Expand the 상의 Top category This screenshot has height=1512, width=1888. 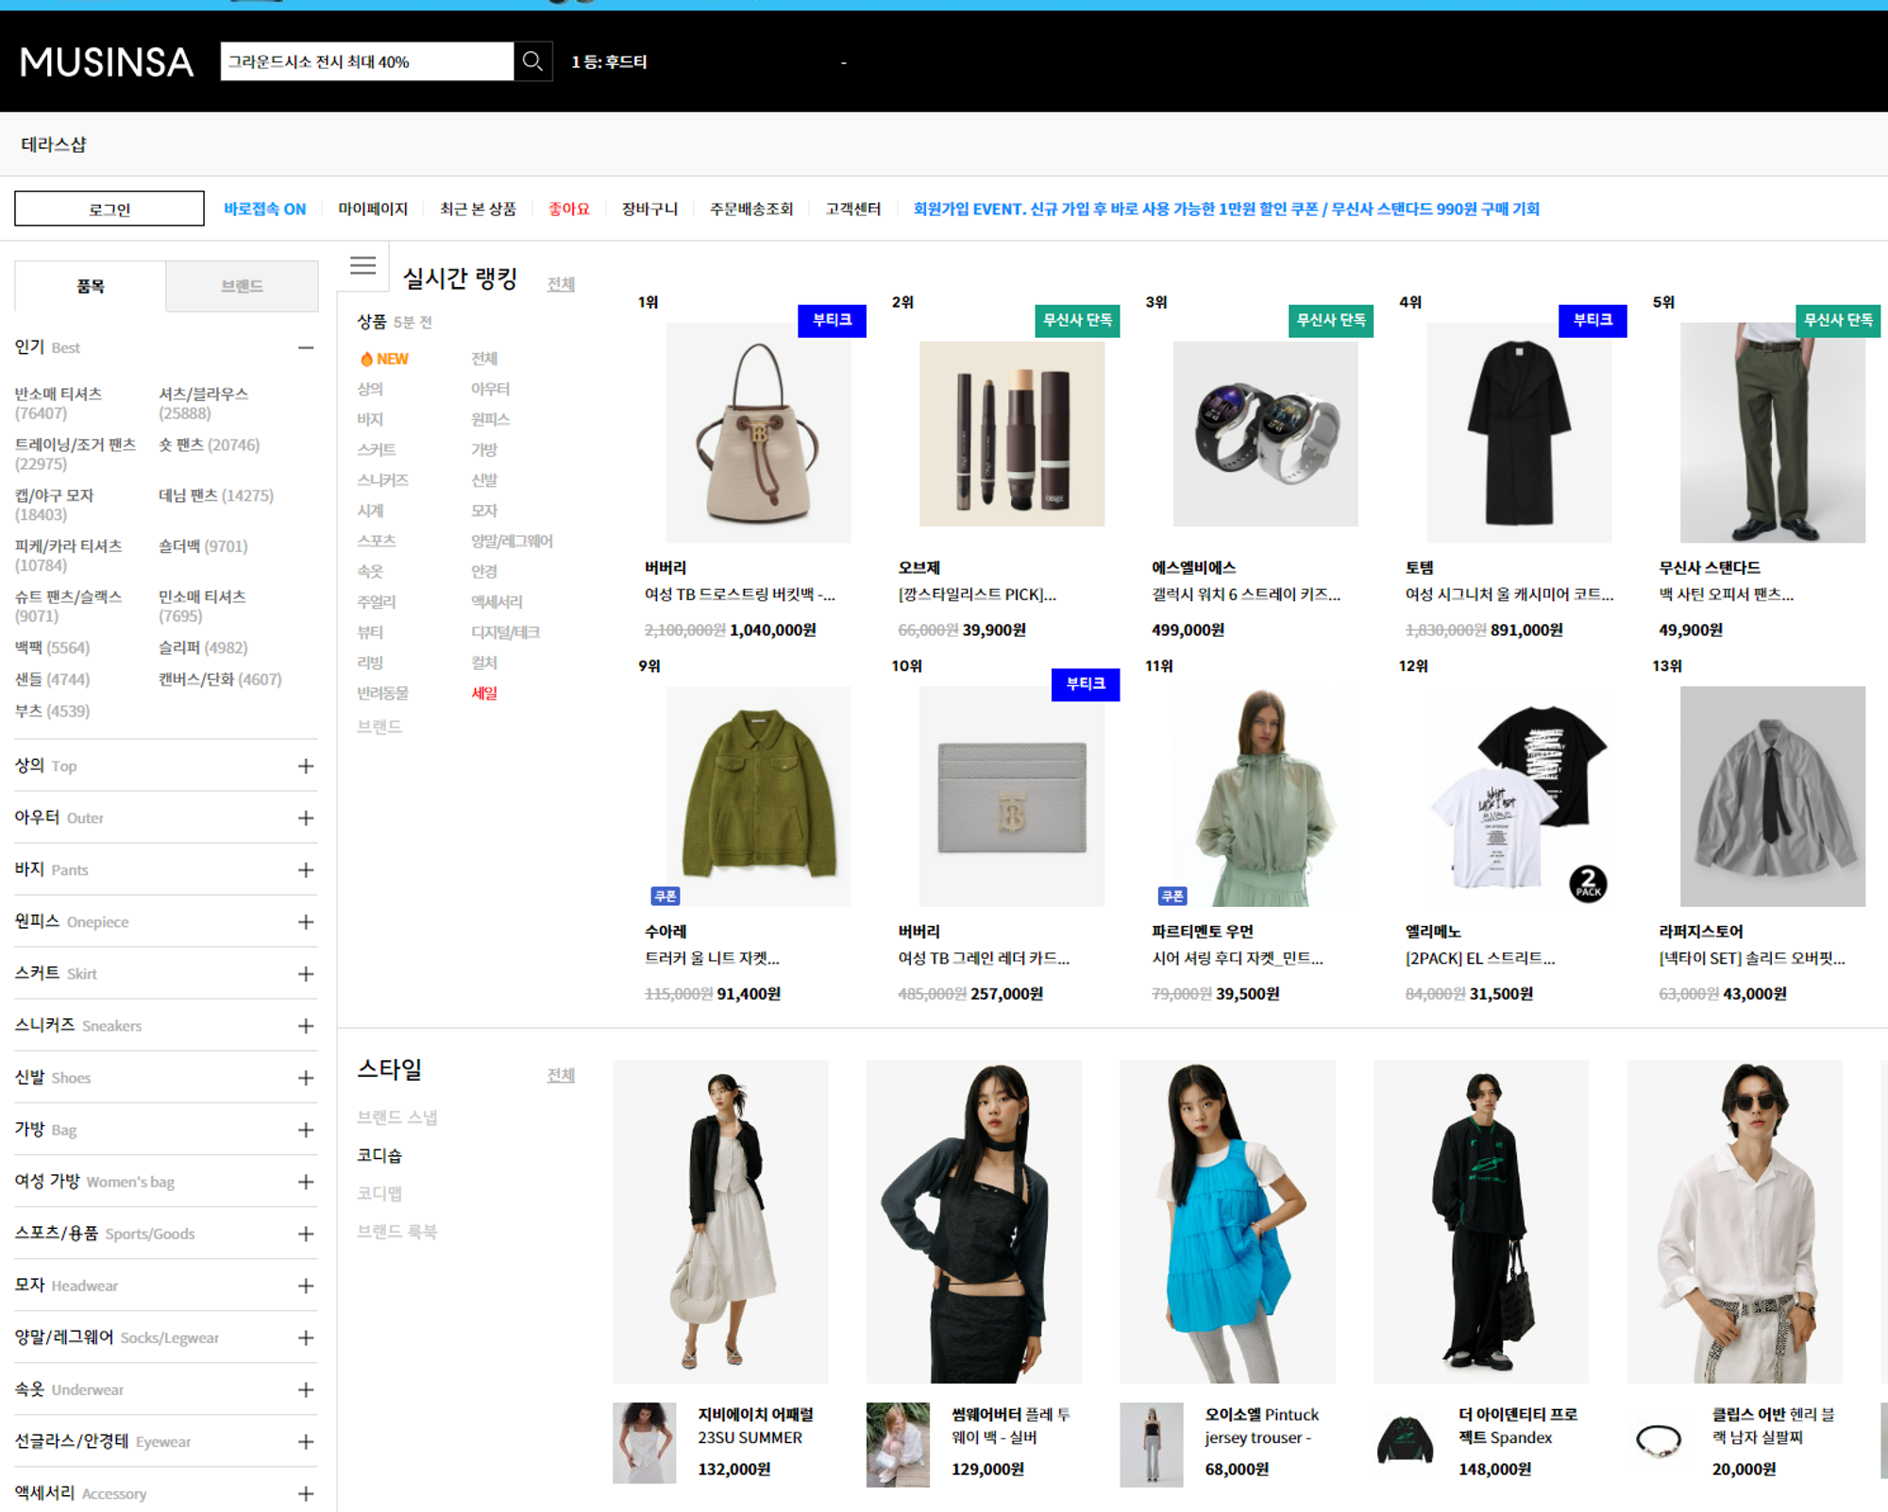306,766
